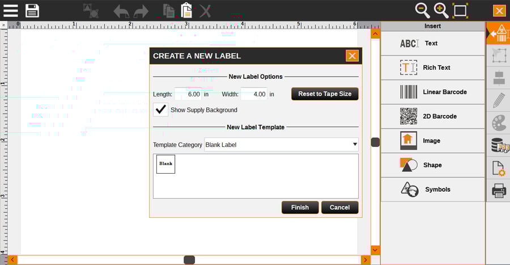Click the horizontal scrollbar thumb
Viewport: 510px width, 265px height.
pos(189,260)
